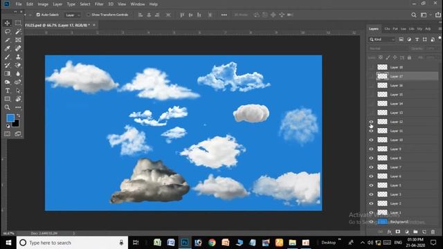Enable Show Transform Controls checkbox

tap(89, 15)
